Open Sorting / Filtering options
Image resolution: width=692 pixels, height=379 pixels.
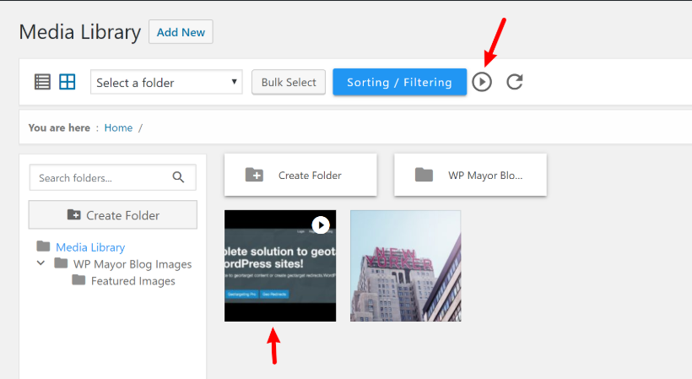(399, 82)
